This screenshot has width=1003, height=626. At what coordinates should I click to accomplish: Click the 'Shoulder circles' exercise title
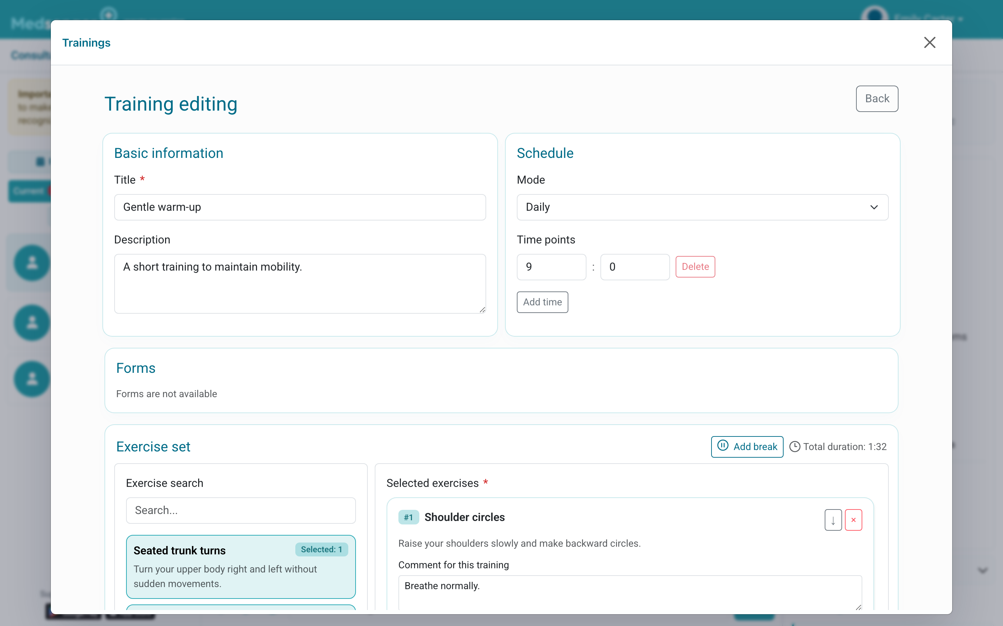click(x=465, y=517)
